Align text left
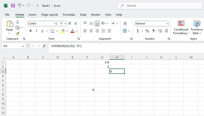Image resolution: width=204 pixels, height=116 pixels. click(x=85, y=31)
